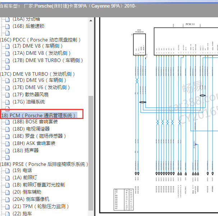Click document icon beside (17E) DME V6

[7, 88]
